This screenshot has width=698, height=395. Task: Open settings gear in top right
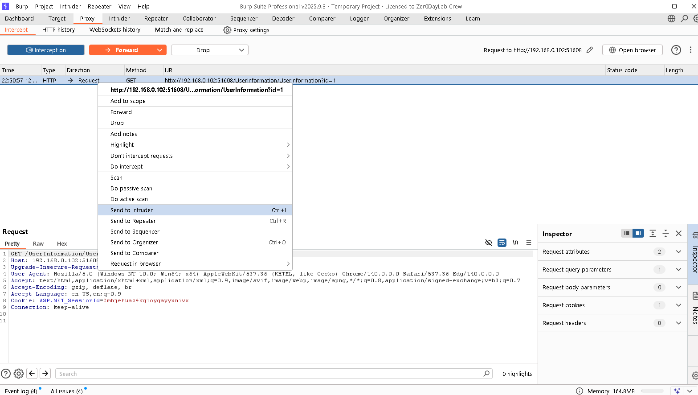point(695,19)
